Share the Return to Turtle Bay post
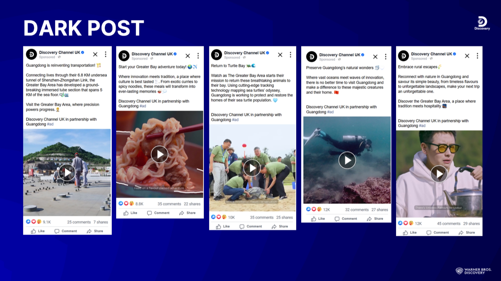 (280, 226)
